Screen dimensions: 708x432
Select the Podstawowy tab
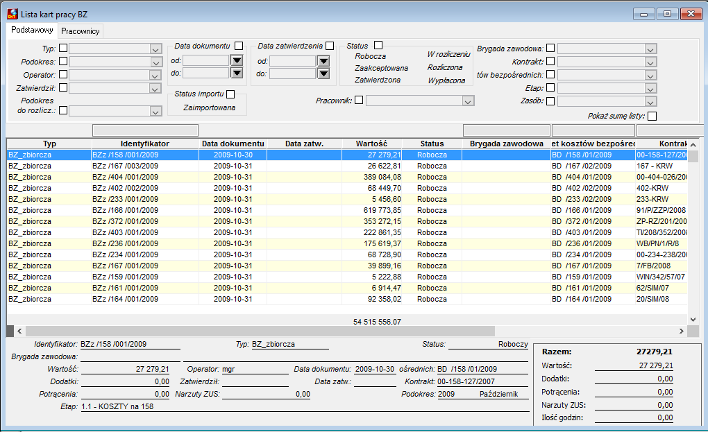tap(32, 31)
